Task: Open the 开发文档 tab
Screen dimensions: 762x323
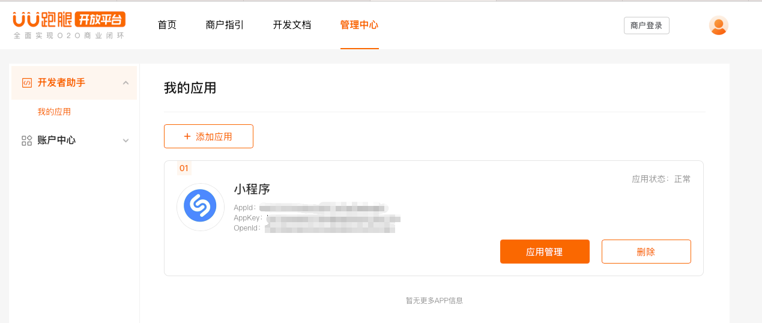Action: (292, 25)
